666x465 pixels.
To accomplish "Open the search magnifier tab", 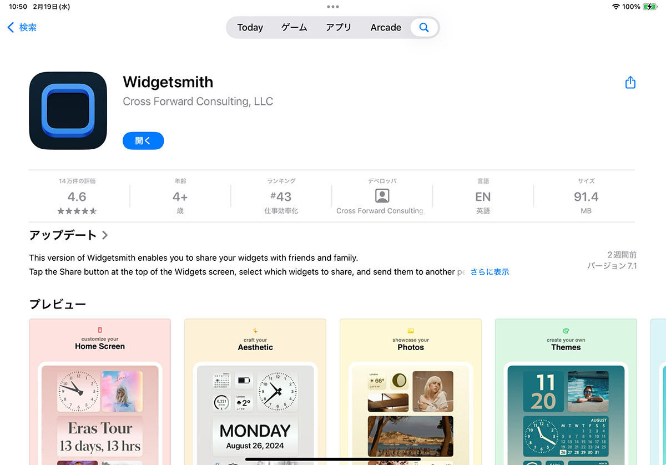I will click(424, 27).
